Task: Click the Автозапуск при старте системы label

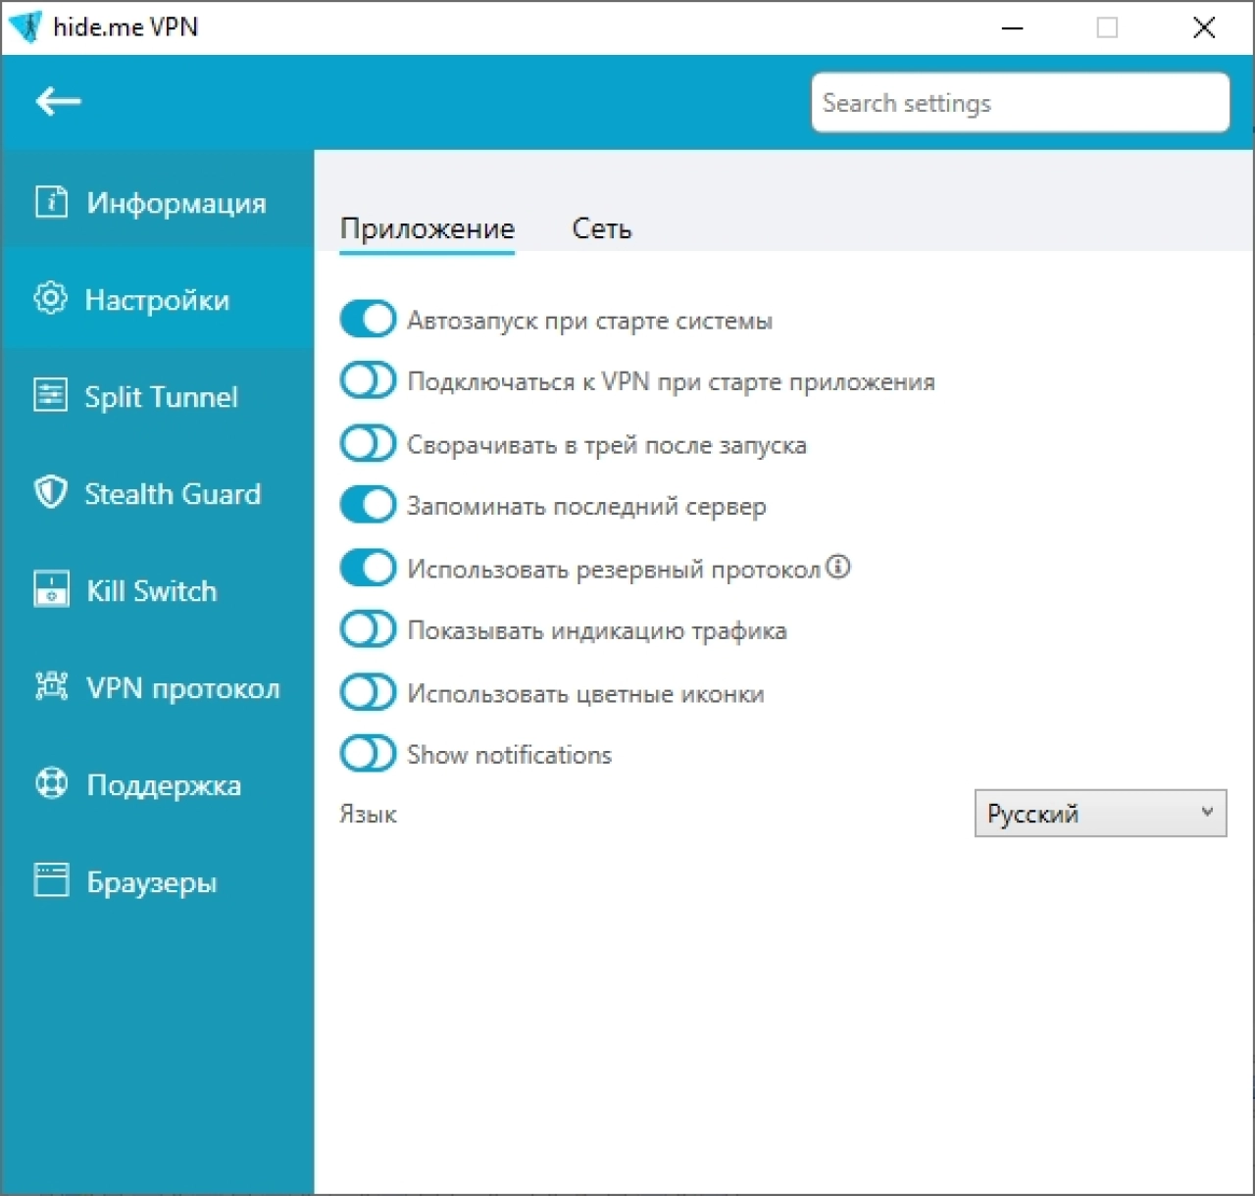Action: pyautogui.click(x=589, y=321)
